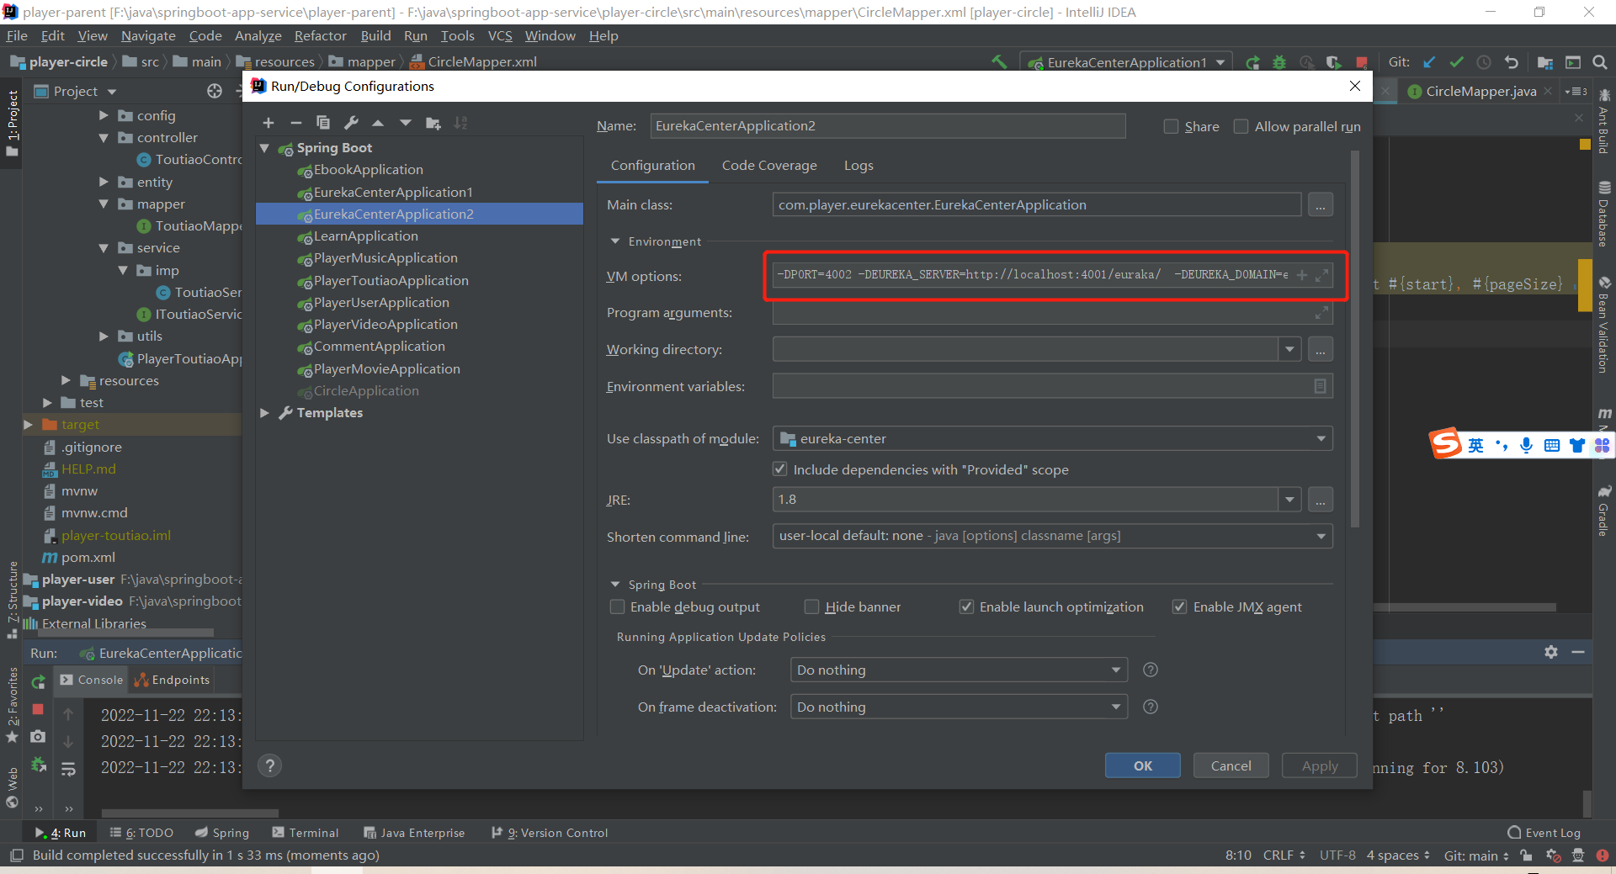Move configuration up in list
This screenshot has width=1616, height=874.
coord(378,123)
